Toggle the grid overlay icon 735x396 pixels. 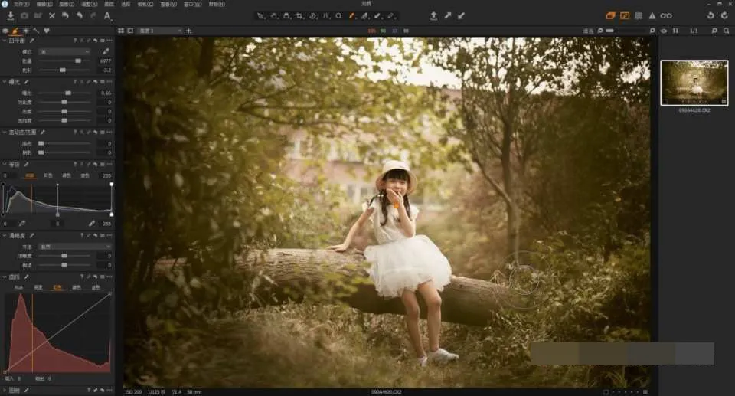639,16
